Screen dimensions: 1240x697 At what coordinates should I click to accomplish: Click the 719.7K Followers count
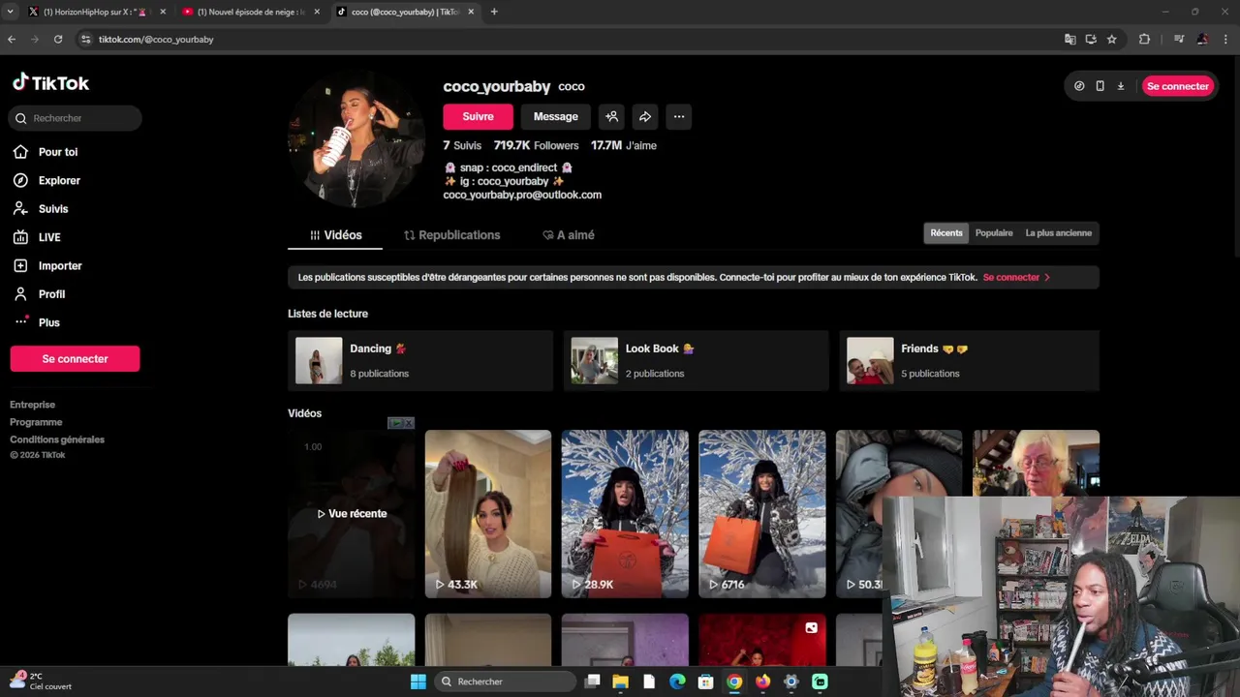(x=536, y=145)
